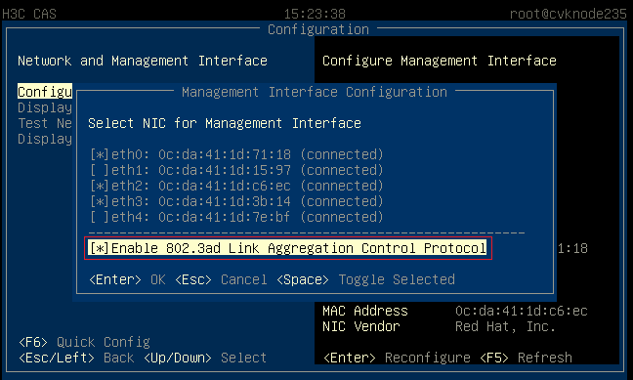
Task: Click Space Toggle Selected hint
Action: 365,279
